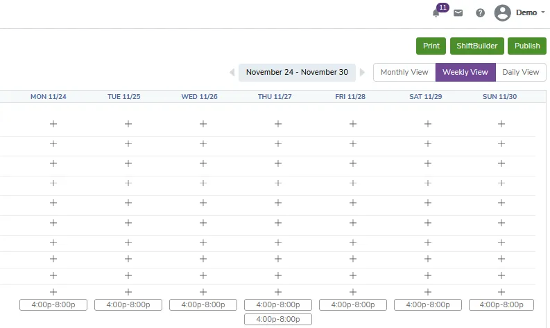Select the Weekly View tab
The width and height of the screenshot is (550, 328).
[x=465, y=73]
